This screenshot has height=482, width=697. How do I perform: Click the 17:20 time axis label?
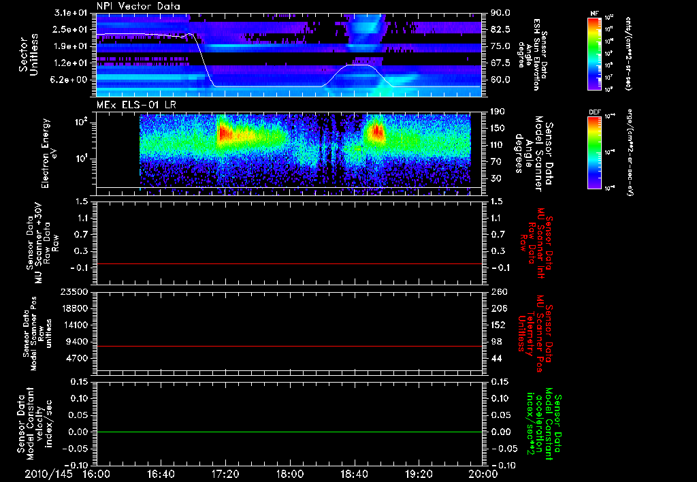tap(225, 474)
